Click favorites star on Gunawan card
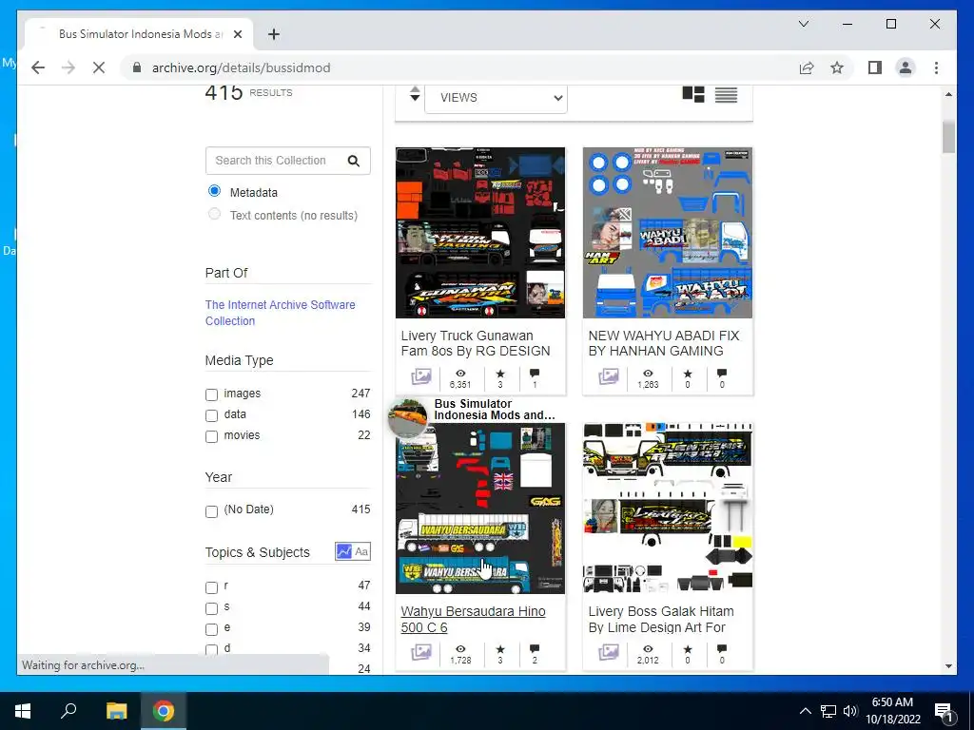 point(500,373)
